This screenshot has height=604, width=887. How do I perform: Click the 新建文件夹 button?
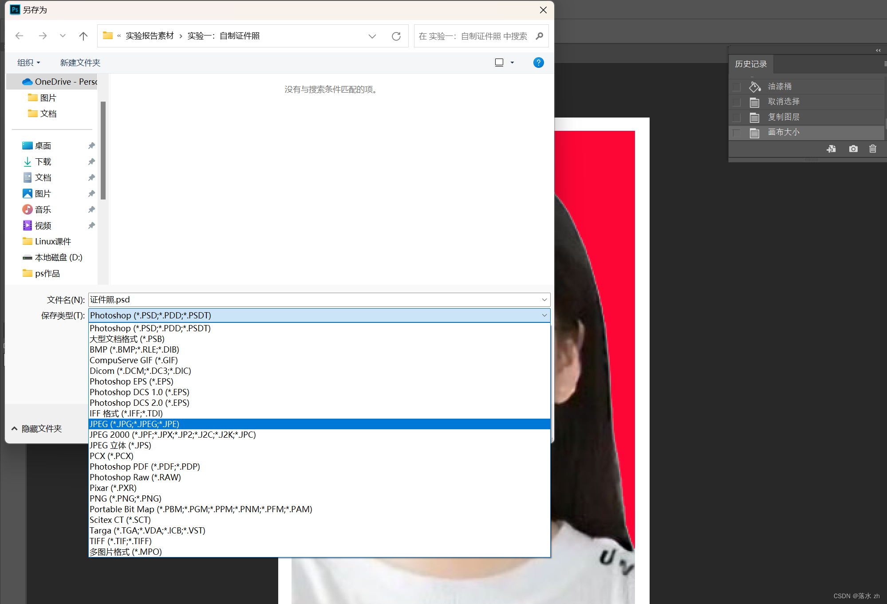[80, 63]
